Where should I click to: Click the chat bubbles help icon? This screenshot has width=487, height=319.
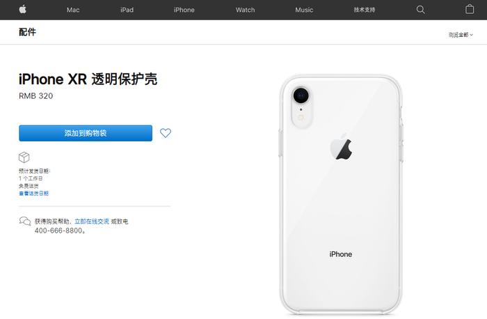25,221
